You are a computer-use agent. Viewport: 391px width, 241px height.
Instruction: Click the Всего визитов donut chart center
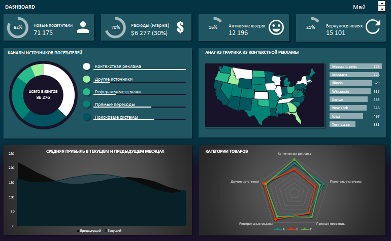pyautogui.click(x=43, y=94)
